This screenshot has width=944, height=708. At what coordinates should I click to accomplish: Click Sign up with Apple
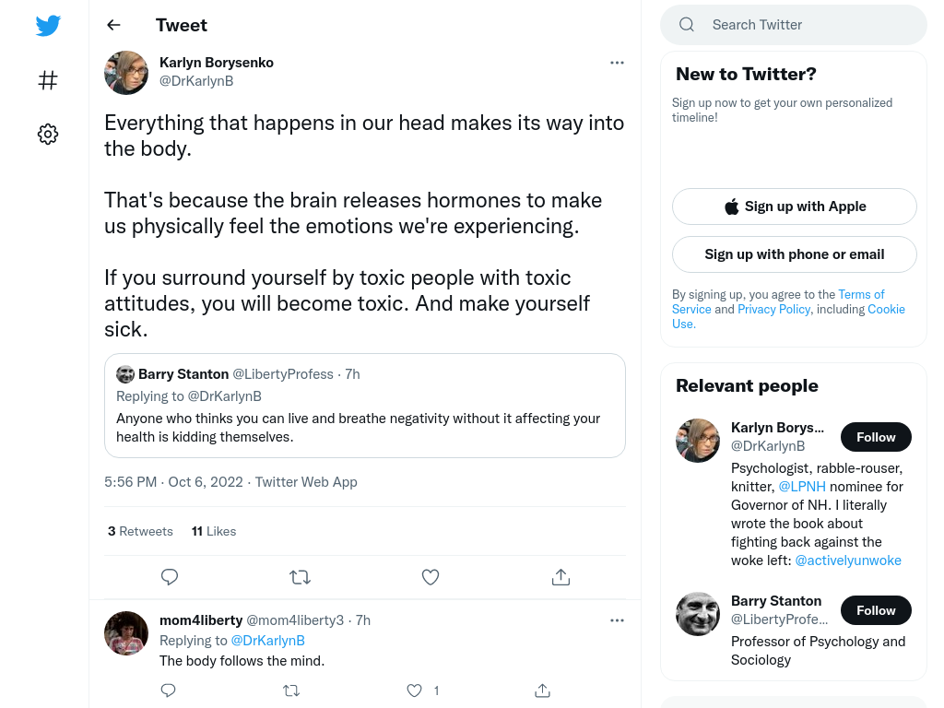pyautogui.click(x=794, y=206)
